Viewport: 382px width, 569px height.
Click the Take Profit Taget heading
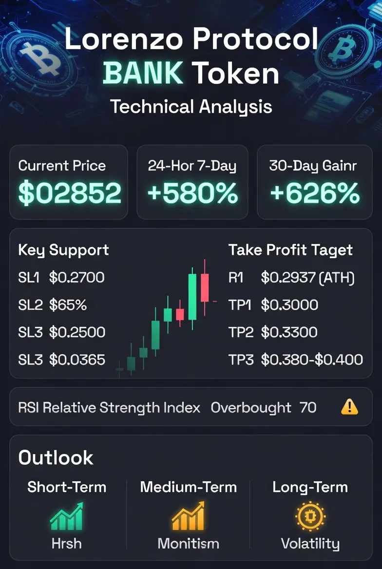coord(290,250)
